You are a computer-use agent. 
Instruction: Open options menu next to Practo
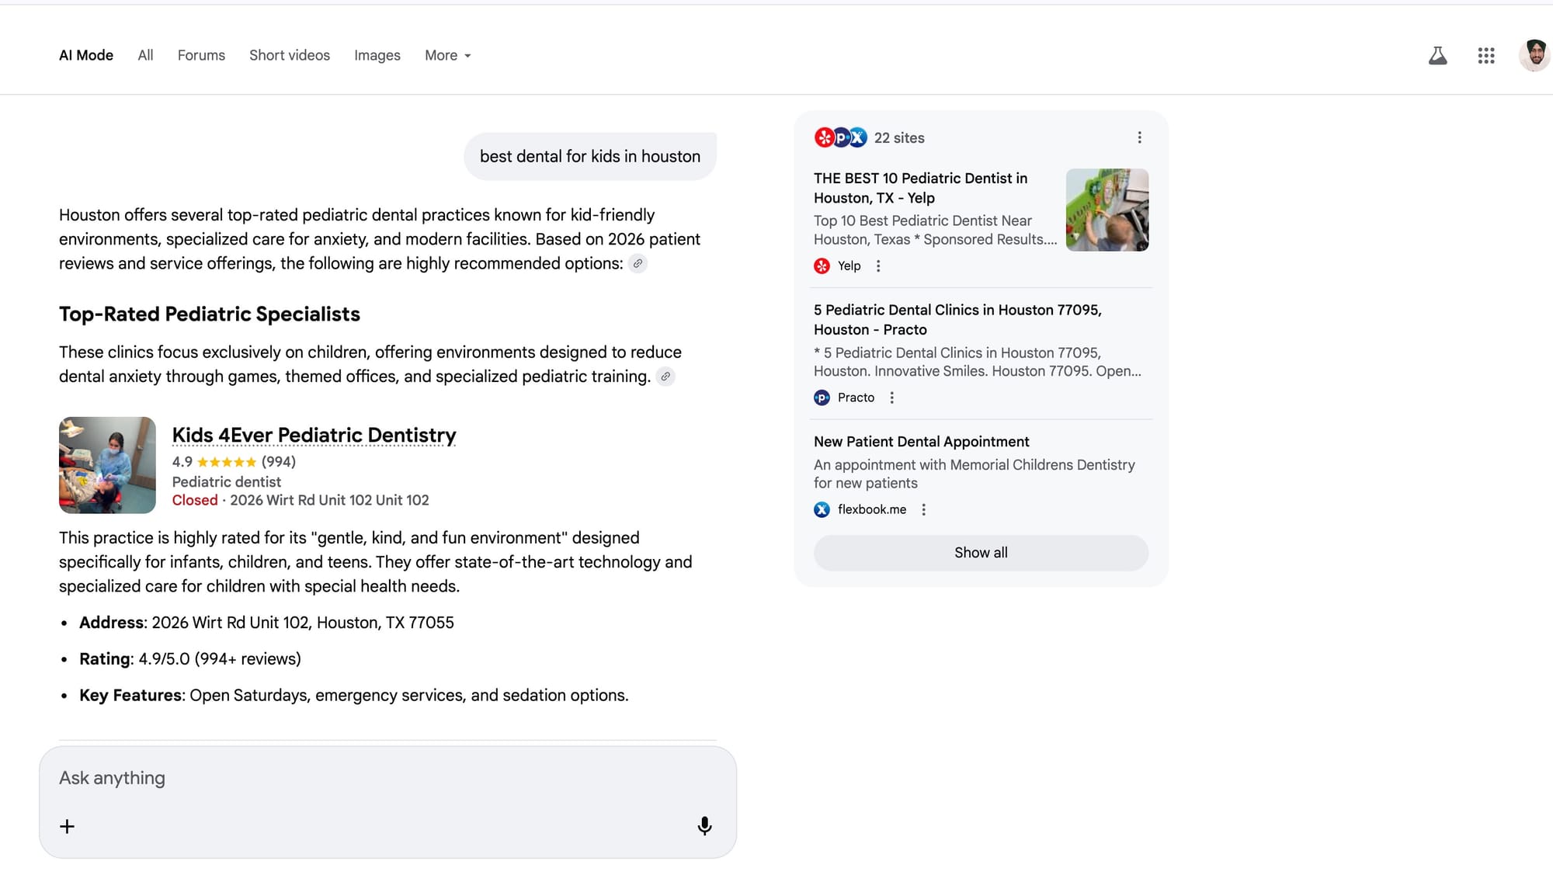tap(891, 397)
